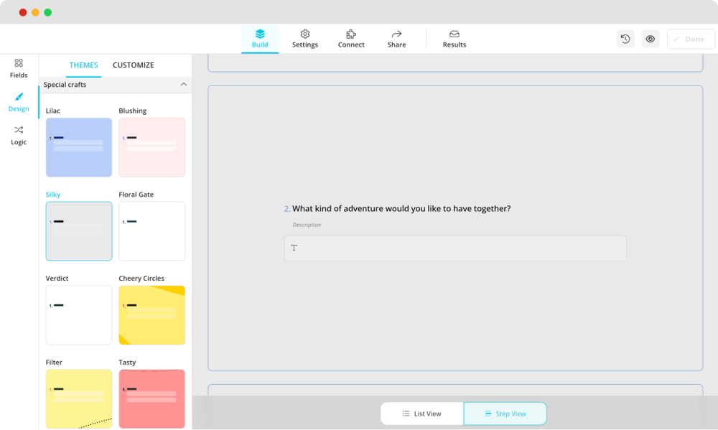Switch to Step View
The width and height of the screenshot is (718, 430).
pyautogui.click(x=505, y=413)
